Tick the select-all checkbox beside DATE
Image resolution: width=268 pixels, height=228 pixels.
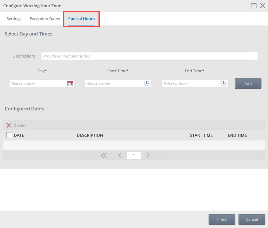(x=9, y=135)
